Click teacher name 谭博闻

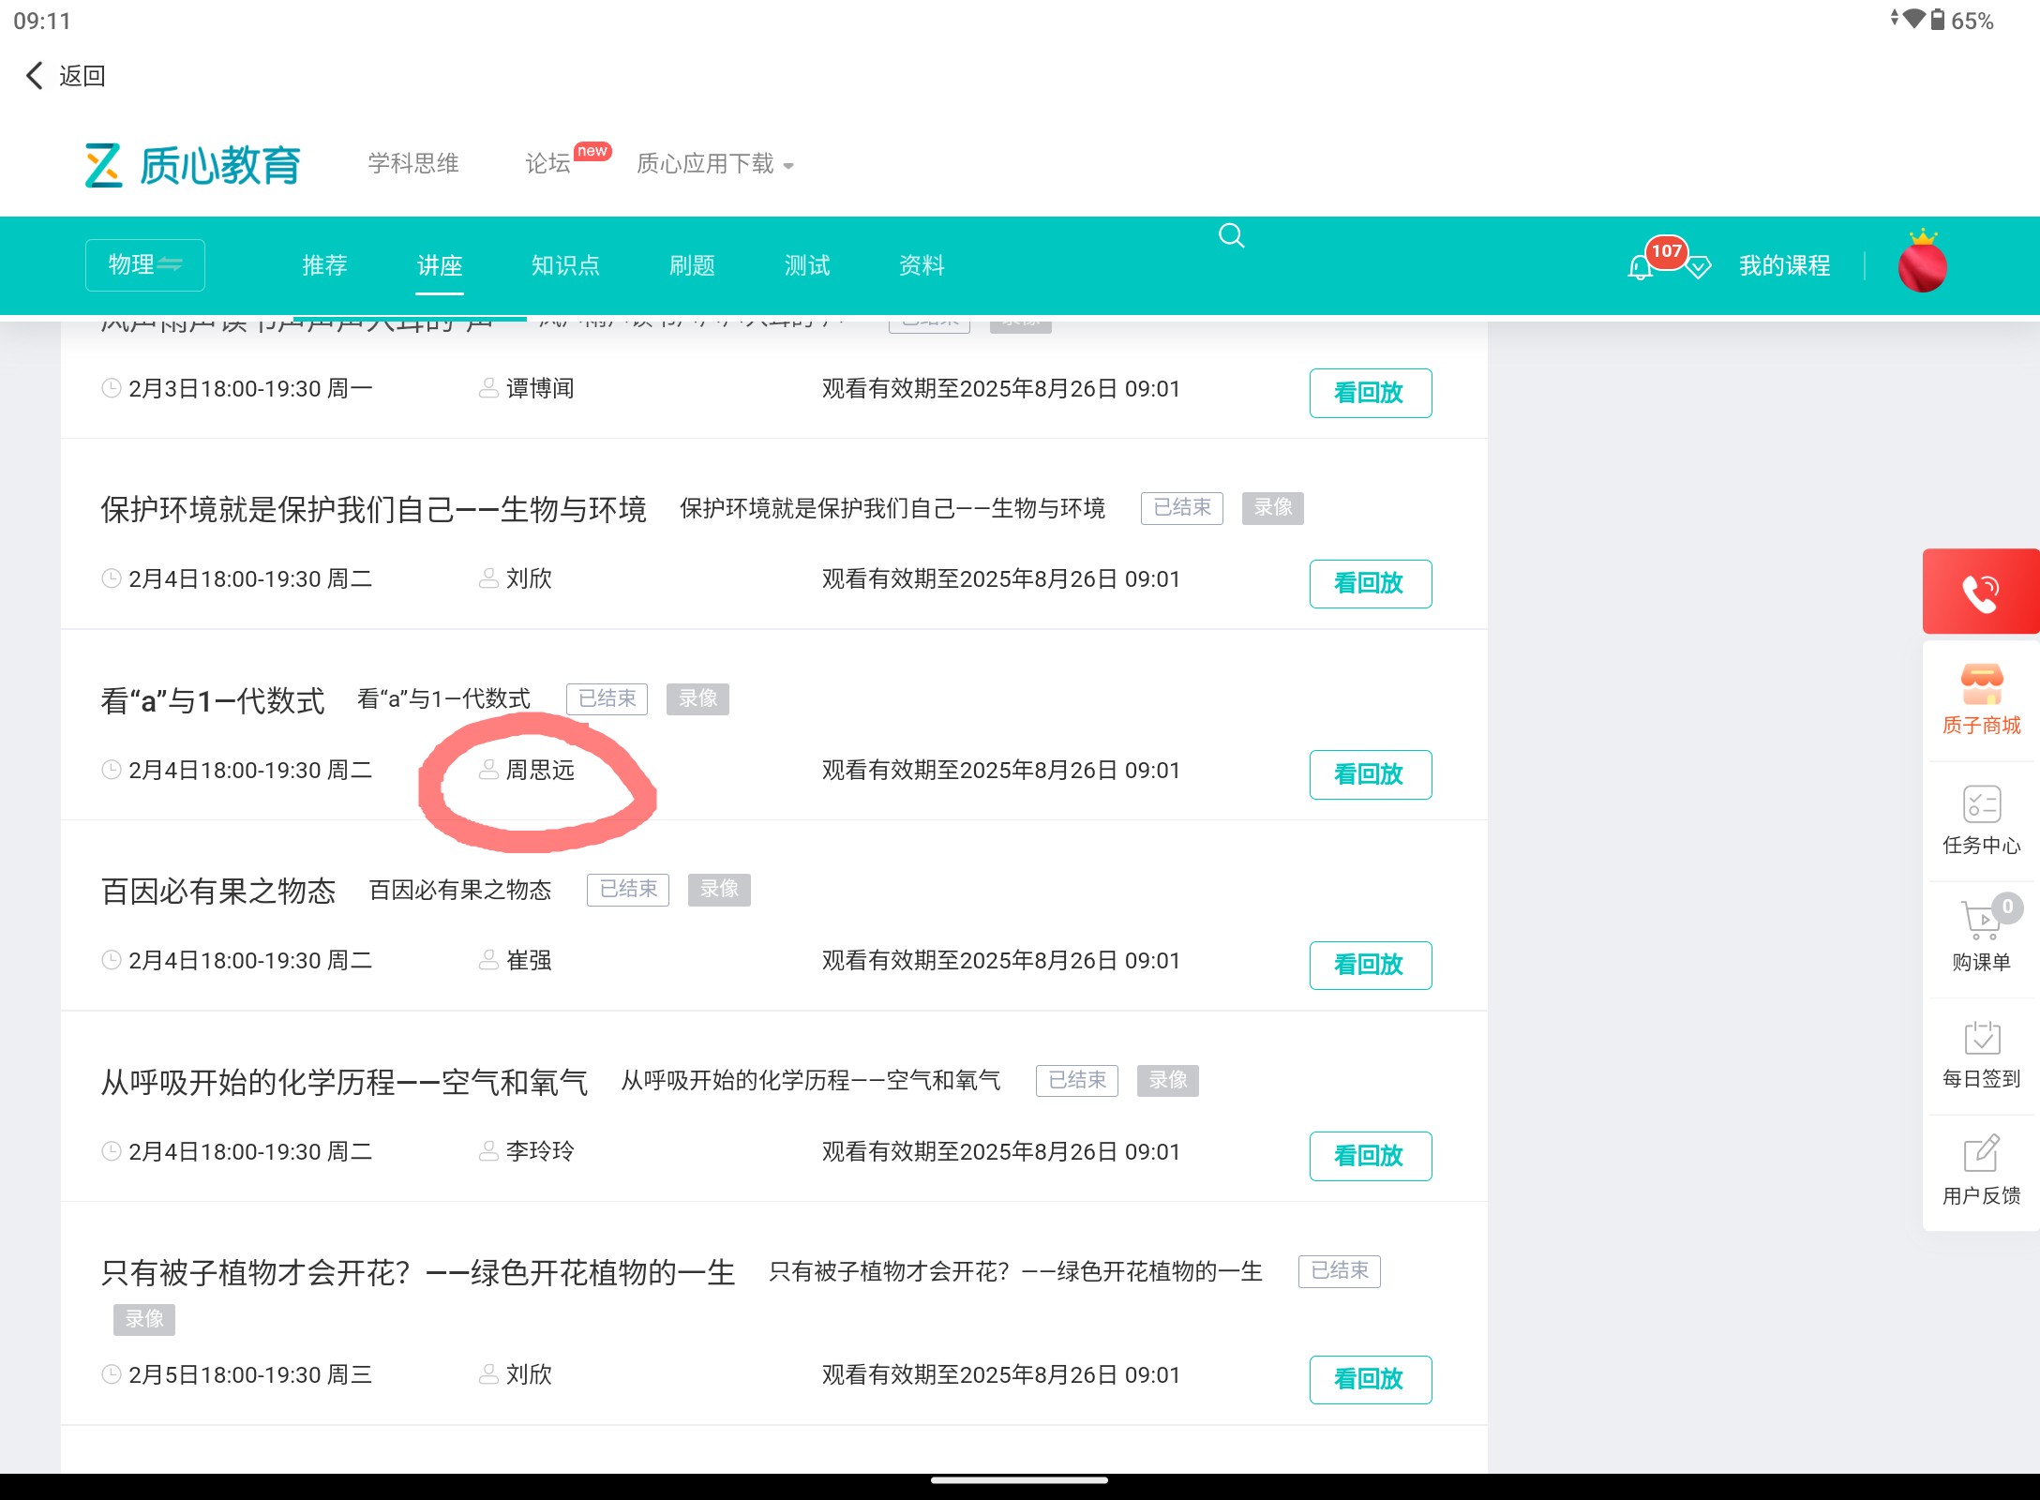[x=540, y=388]
